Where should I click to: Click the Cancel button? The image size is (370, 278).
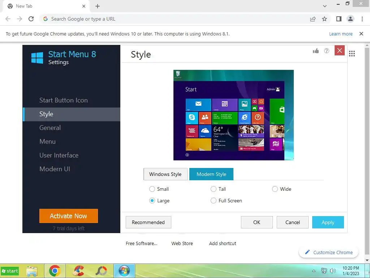click(293, 222)
